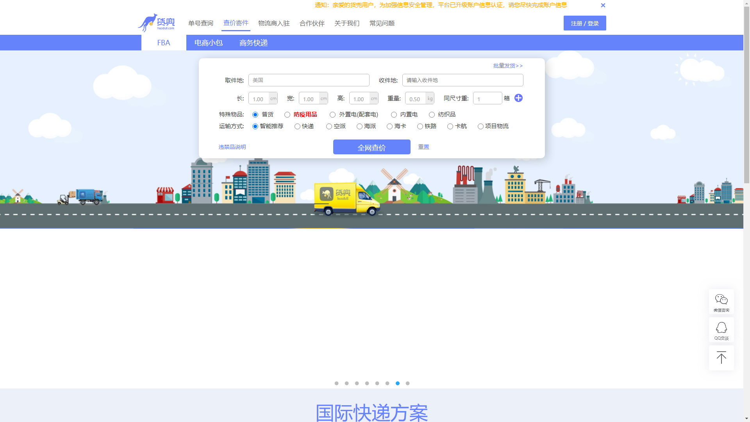Select 空派 transport method
This screenshot has width=750, height=422.
pos(329,126)
